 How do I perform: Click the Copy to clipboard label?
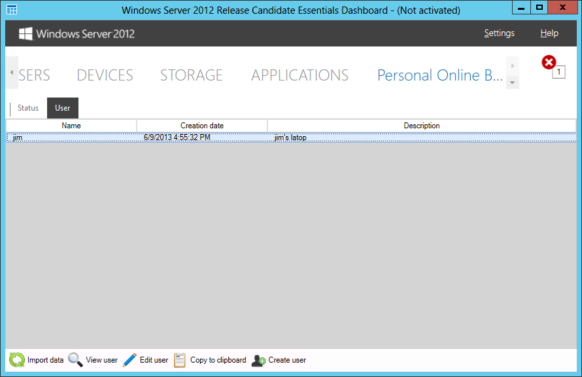tap(218, 360)
